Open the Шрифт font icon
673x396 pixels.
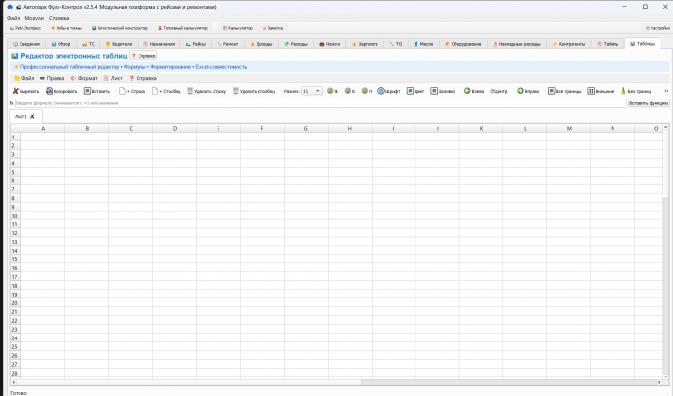(381, 91)
